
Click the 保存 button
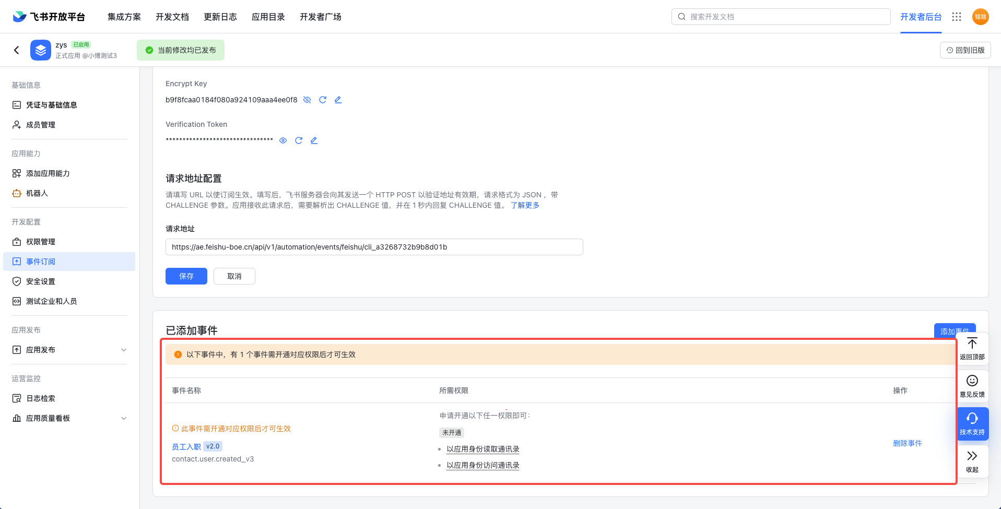186,276
